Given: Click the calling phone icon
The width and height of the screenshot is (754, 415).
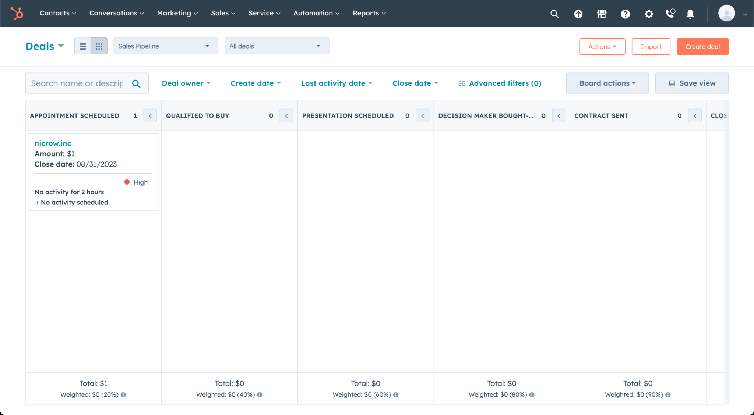Looking at the screenshot, I should tap(670, 14).
